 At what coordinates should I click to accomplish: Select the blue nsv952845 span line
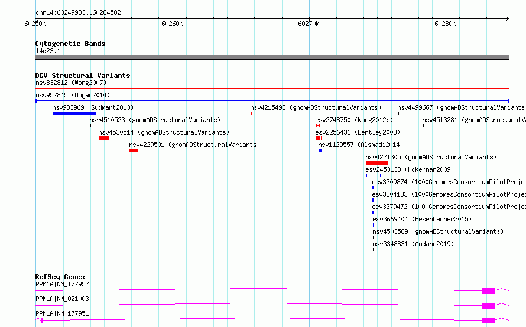pyautogui.click(x=272, y=101)
